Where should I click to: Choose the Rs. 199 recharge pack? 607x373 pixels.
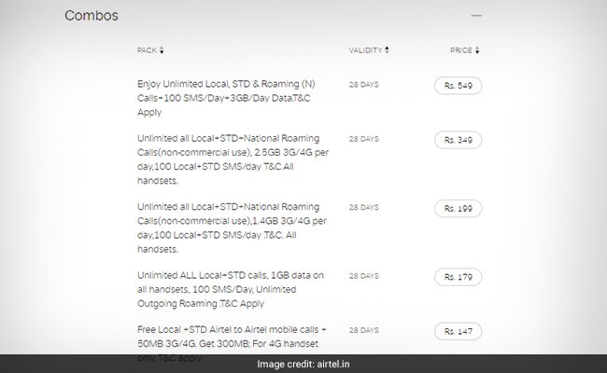[x=458, y=208]
